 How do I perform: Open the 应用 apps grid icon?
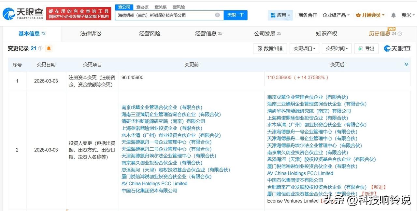(272, 15)
